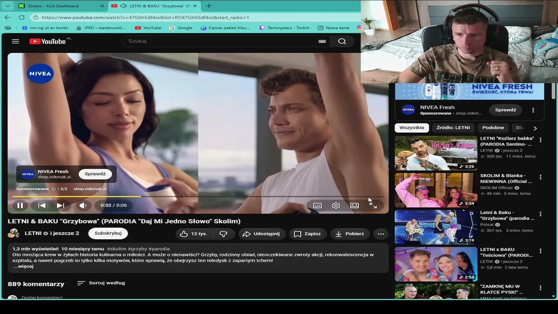
Task: Click the browser address bar URL
Action: coord(145,17)
